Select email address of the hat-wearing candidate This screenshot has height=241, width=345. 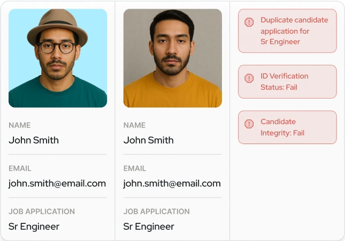(57, 183)
